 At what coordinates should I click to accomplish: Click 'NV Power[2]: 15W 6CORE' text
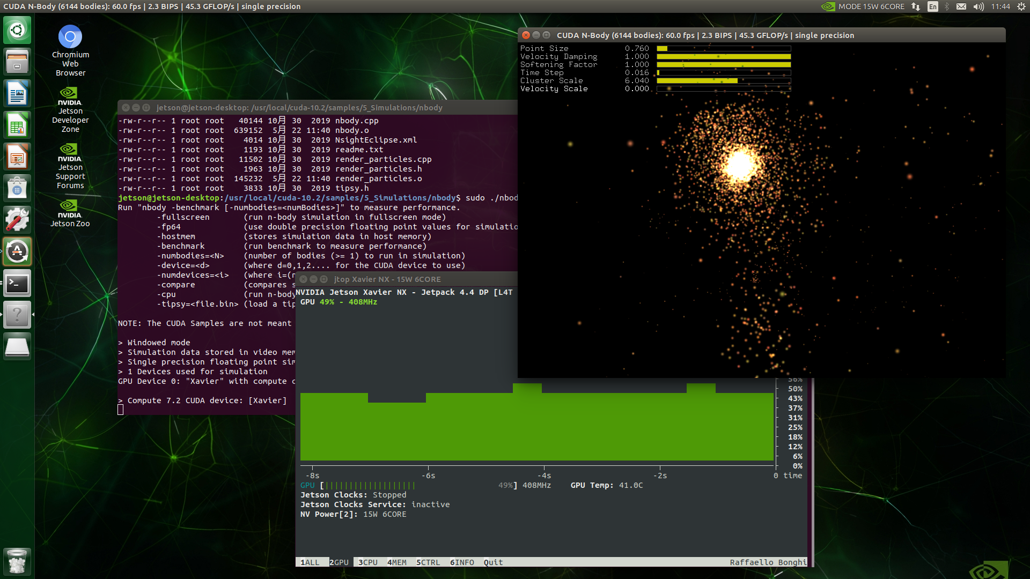[353, 514]
